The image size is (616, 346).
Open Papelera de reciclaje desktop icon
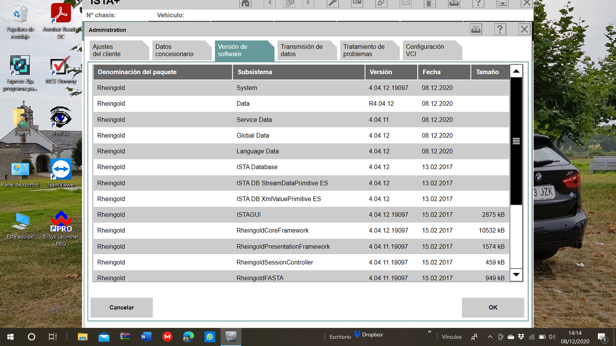pos(20,22)
